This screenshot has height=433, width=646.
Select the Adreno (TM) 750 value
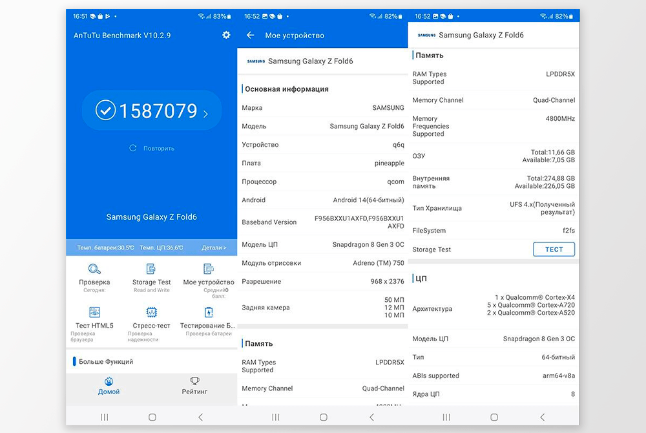tap(378, 263)
